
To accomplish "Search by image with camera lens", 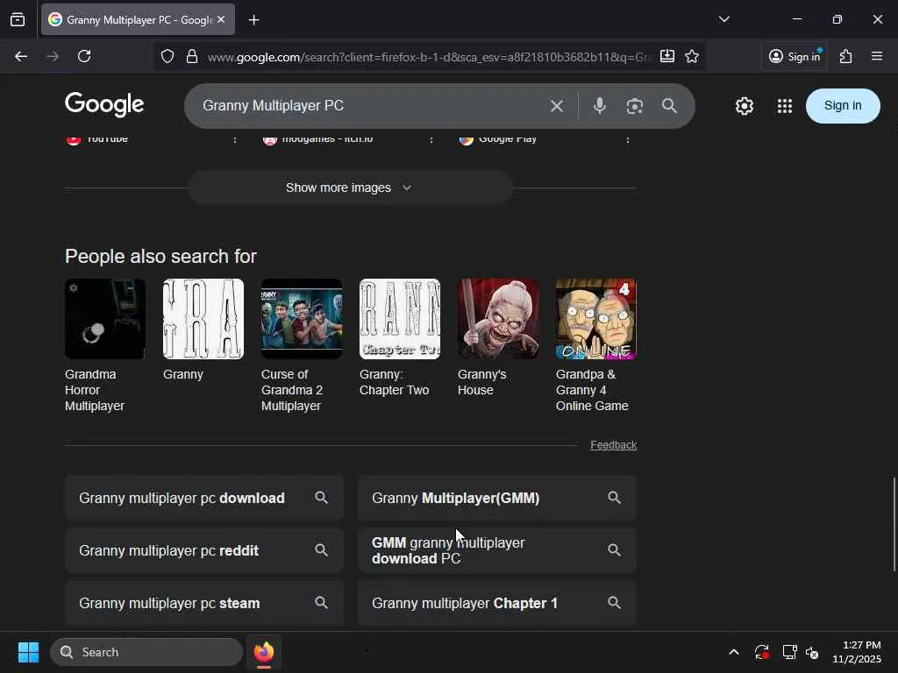I will click(635, 106).
